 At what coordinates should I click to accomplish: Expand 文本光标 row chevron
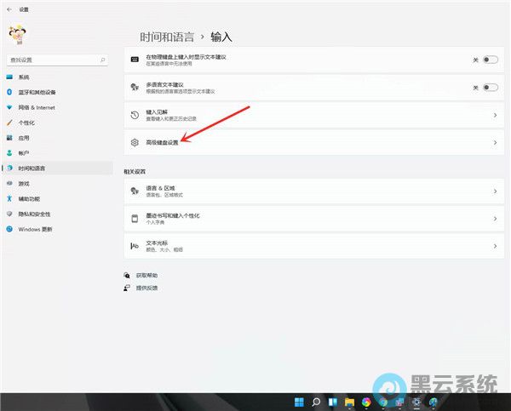click(495, 246)
